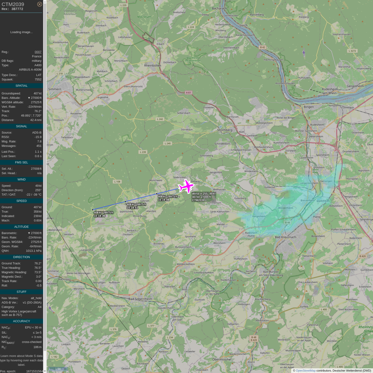Click the Wind 255° aircraft label box
373x373 pixels.
click(204, 197)
